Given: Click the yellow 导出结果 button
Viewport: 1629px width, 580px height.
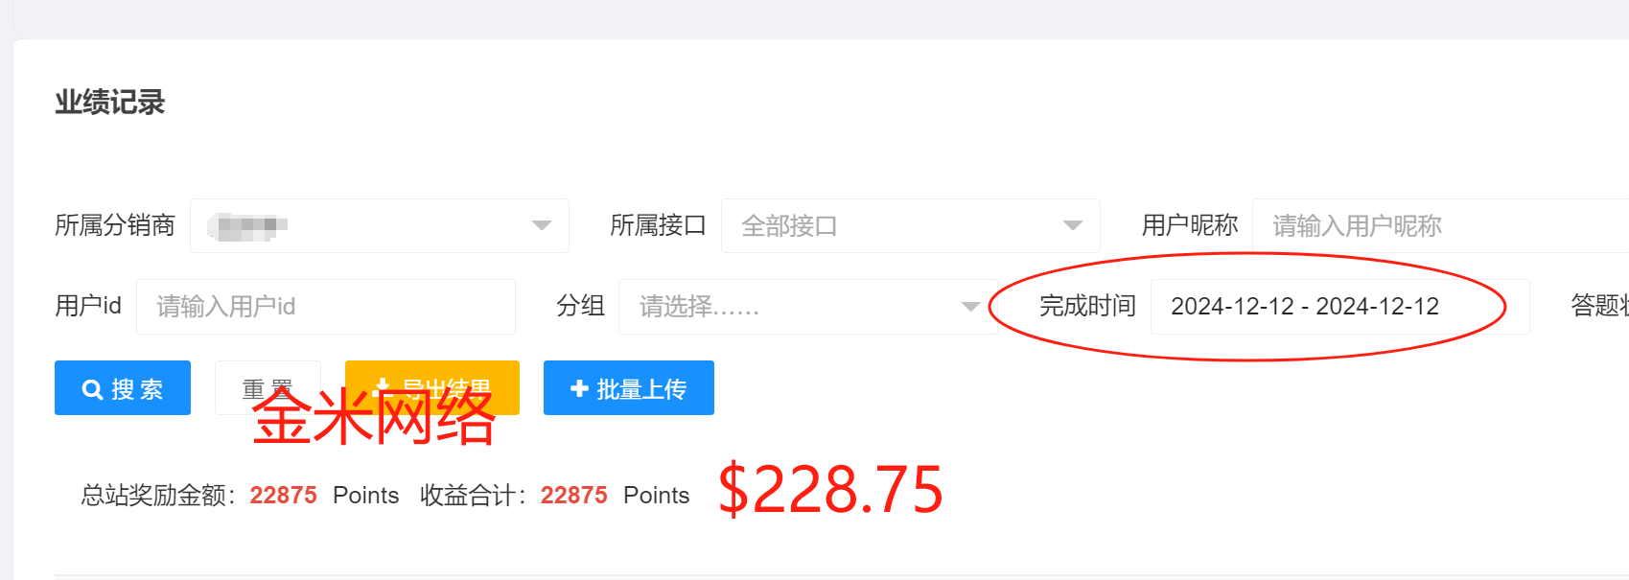Looking at the screenshot, I should click(x=432, y=388).
